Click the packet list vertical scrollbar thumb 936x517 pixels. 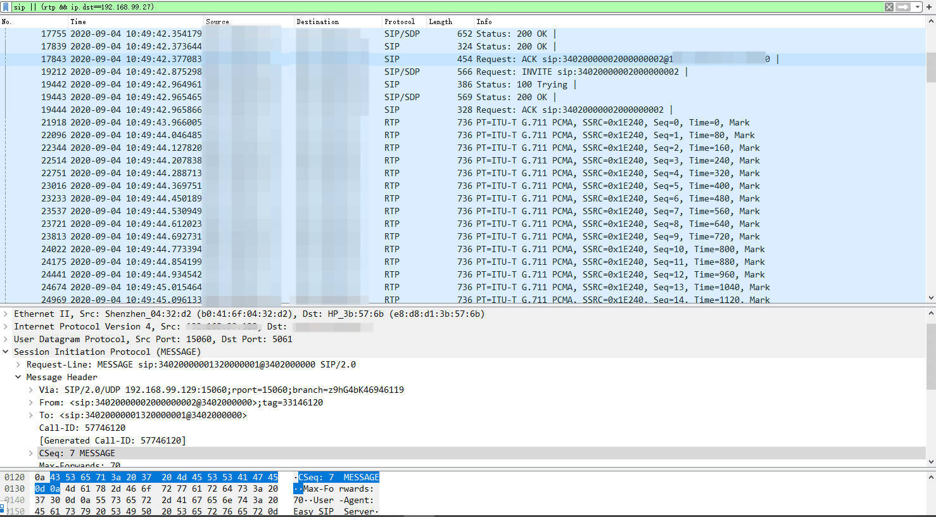930,67
